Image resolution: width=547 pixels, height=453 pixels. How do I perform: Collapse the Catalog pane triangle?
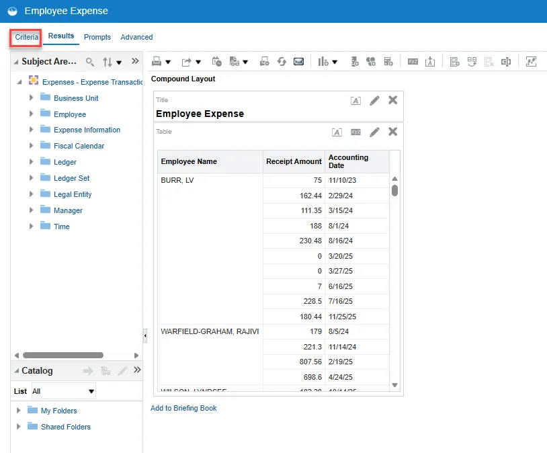click(x=16, y=370)
